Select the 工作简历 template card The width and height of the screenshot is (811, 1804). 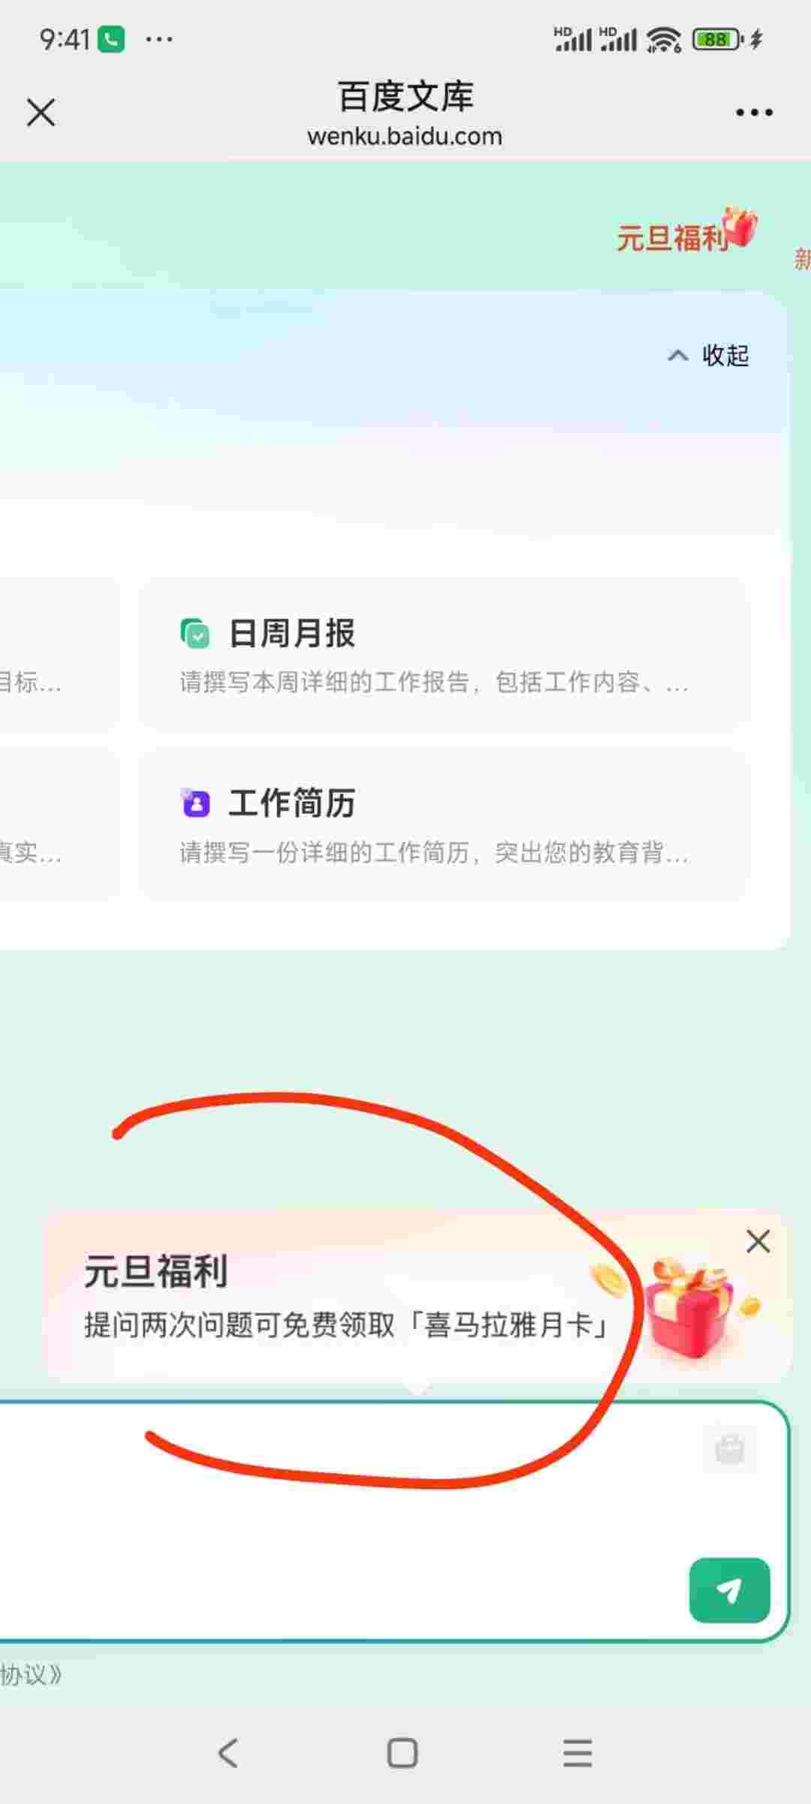coord(445,825)
